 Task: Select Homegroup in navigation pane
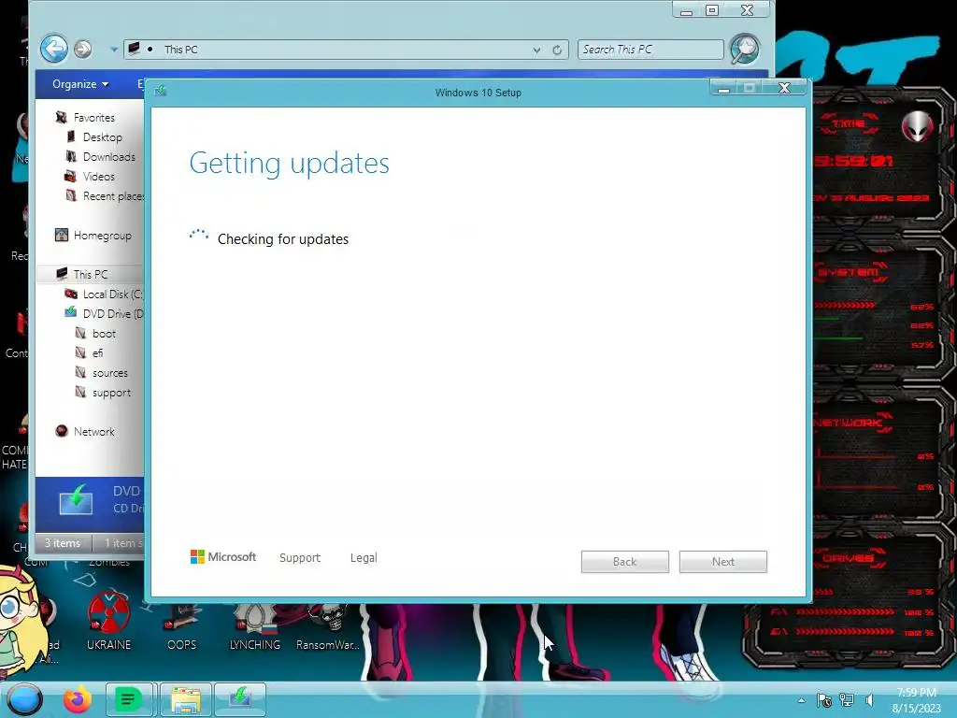(103, 236)
